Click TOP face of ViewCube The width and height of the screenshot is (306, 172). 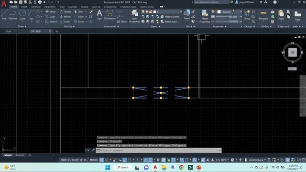[292, 53]
